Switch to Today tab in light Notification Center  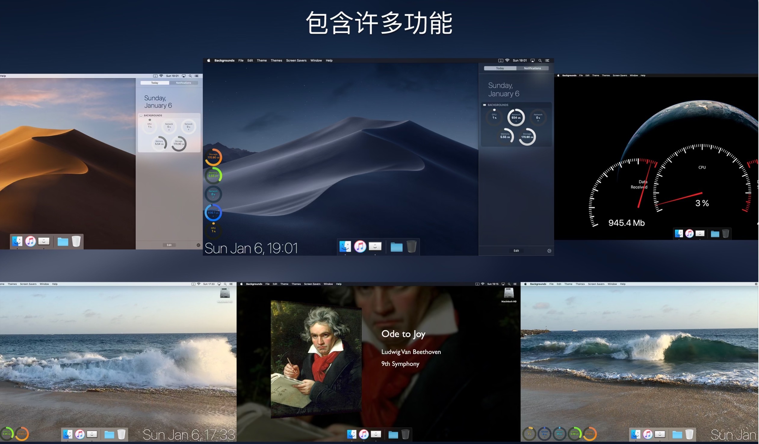point(154,83)
